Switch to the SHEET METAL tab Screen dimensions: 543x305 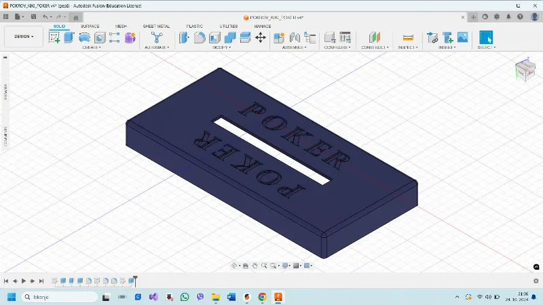(x=156, y=26)
